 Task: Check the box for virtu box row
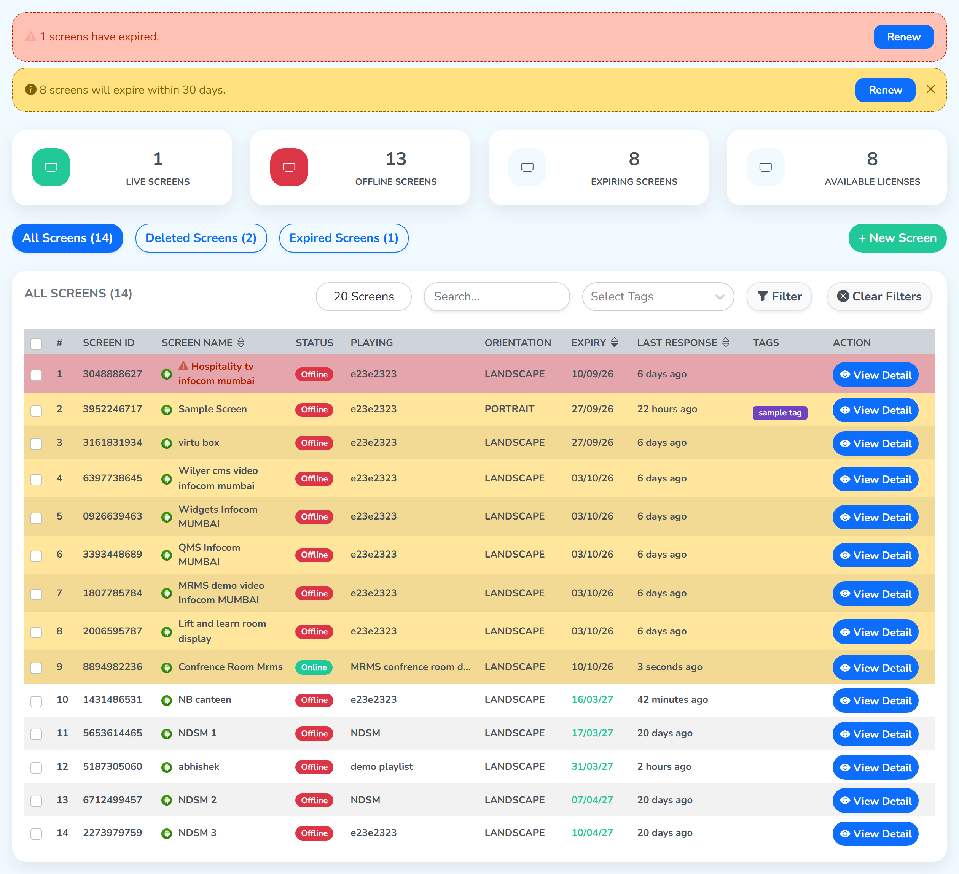pyautogui.click(x=36, y=444)
